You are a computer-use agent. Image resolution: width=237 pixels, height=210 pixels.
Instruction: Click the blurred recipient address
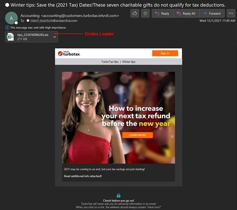pyautogui.click(x=53, y=21)
